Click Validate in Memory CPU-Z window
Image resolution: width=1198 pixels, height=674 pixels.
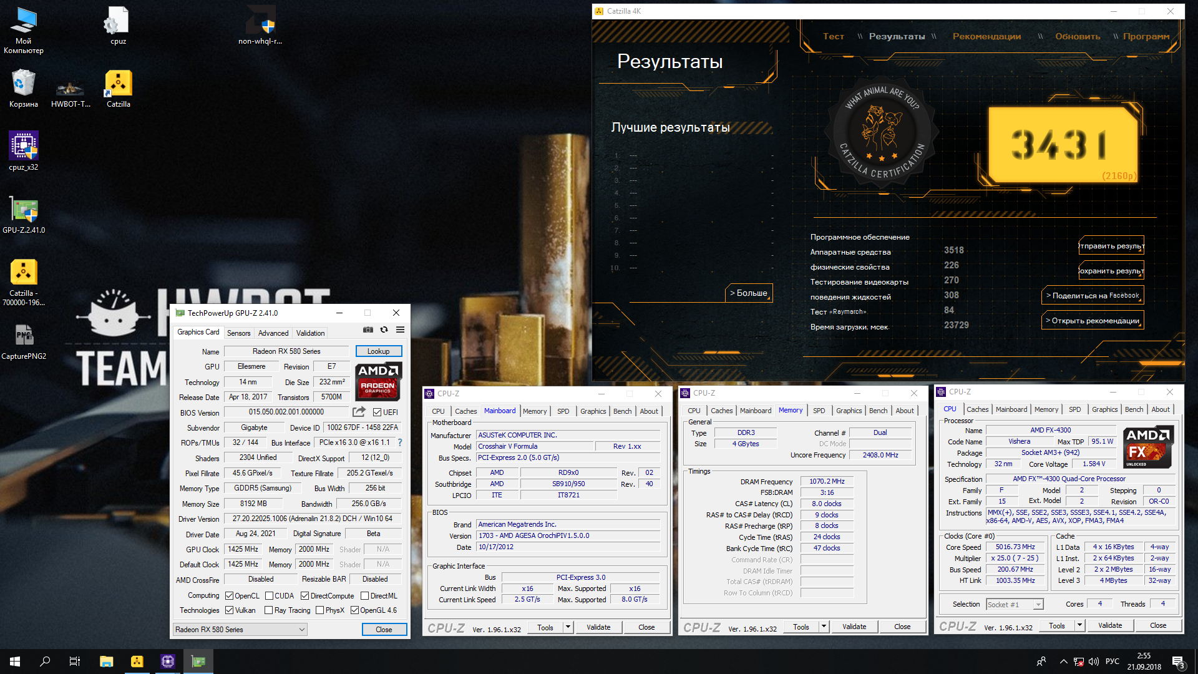tap(854, 627)
